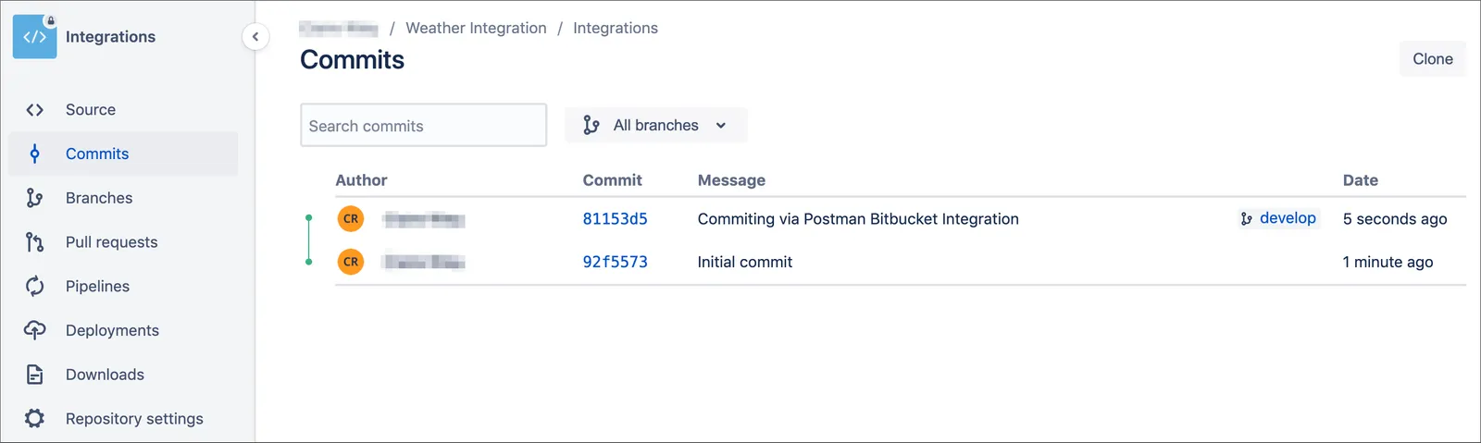Click the branch icon in All branches selector
Viewport: 1481px width, 443px height.
point(591,126)
